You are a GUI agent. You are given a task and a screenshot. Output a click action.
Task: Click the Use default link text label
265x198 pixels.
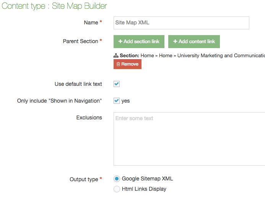coord(78,84)
